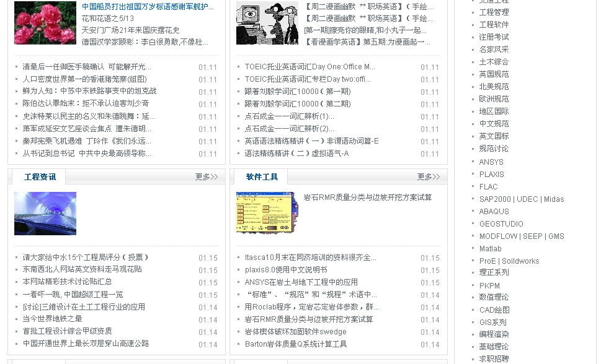This screenshot has height=364, width=601.
Task: Open 本网站精彩技术讨论贴汇总 link
Action: tap(67, 282)
